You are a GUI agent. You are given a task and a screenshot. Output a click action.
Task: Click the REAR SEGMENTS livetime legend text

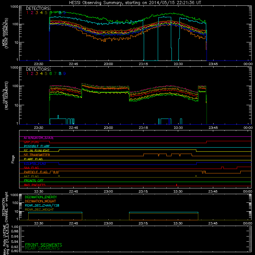42,248
